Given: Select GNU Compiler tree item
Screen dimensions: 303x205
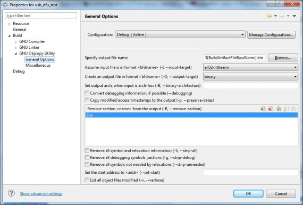Looking at the screenshot, I should (x=32, y=41).
